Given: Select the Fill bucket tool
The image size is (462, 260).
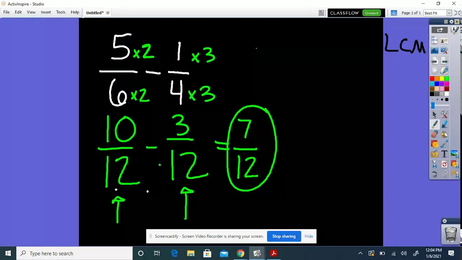Looking at the screenshot, I should pyautogui.click(x=444, y=134).
